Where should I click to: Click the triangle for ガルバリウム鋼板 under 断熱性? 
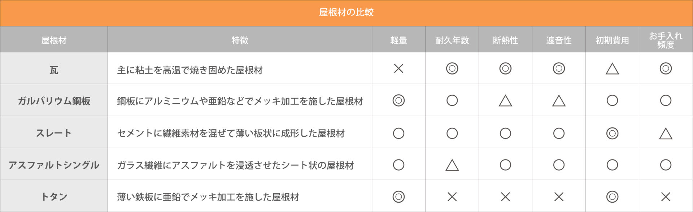coord(505,101)
